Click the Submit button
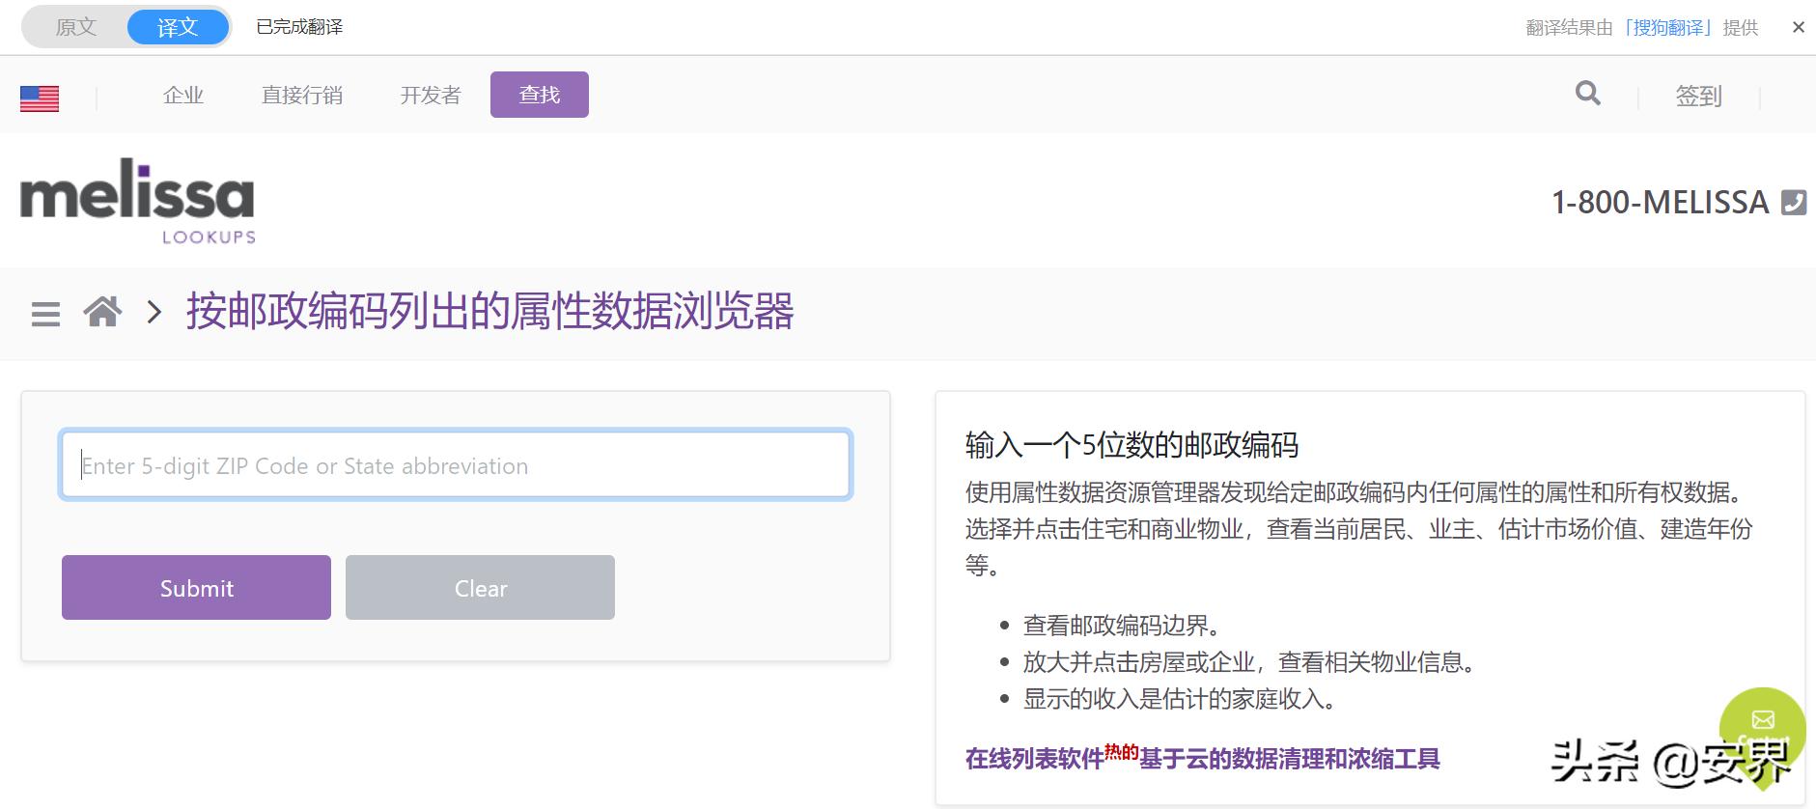Image resolution: width=1816 pixels, height=809 pixels. click(196, 587)
